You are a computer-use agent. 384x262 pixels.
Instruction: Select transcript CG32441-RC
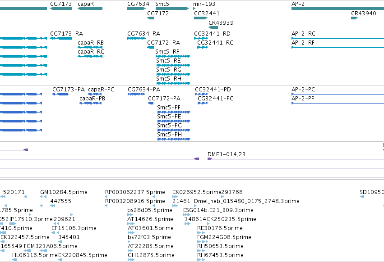pyautogui.click(x=203, y=47)
